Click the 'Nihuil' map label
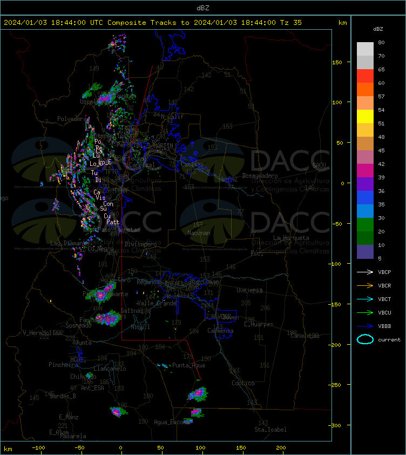This screenshot has height=455, width=406. (x=140, y=327)
